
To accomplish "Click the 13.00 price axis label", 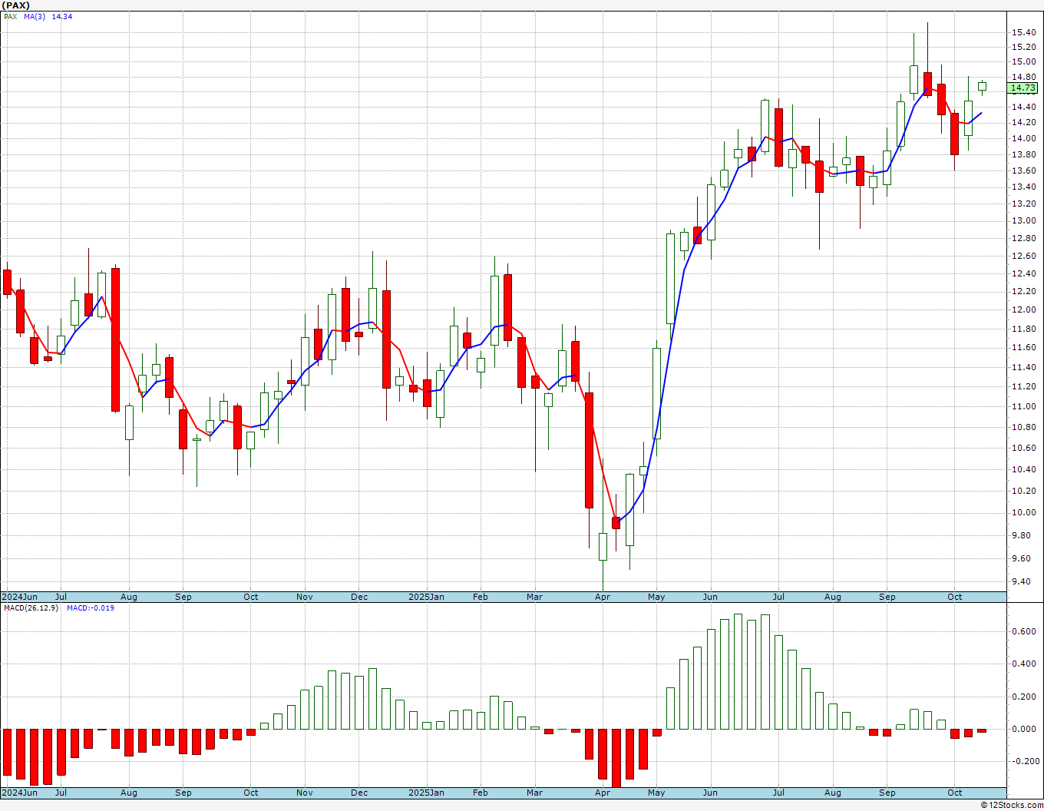I will tap(1023, 220).
